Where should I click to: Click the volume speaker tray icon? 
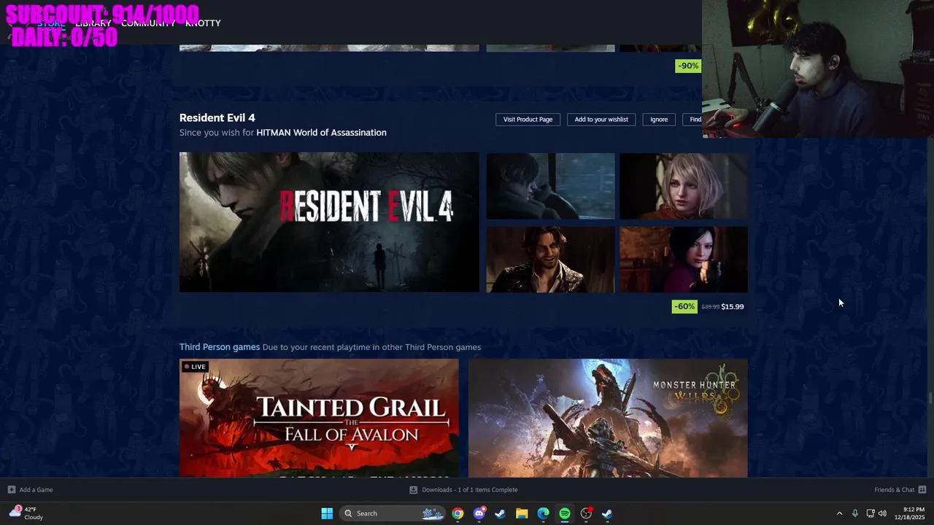pos(882,513)
